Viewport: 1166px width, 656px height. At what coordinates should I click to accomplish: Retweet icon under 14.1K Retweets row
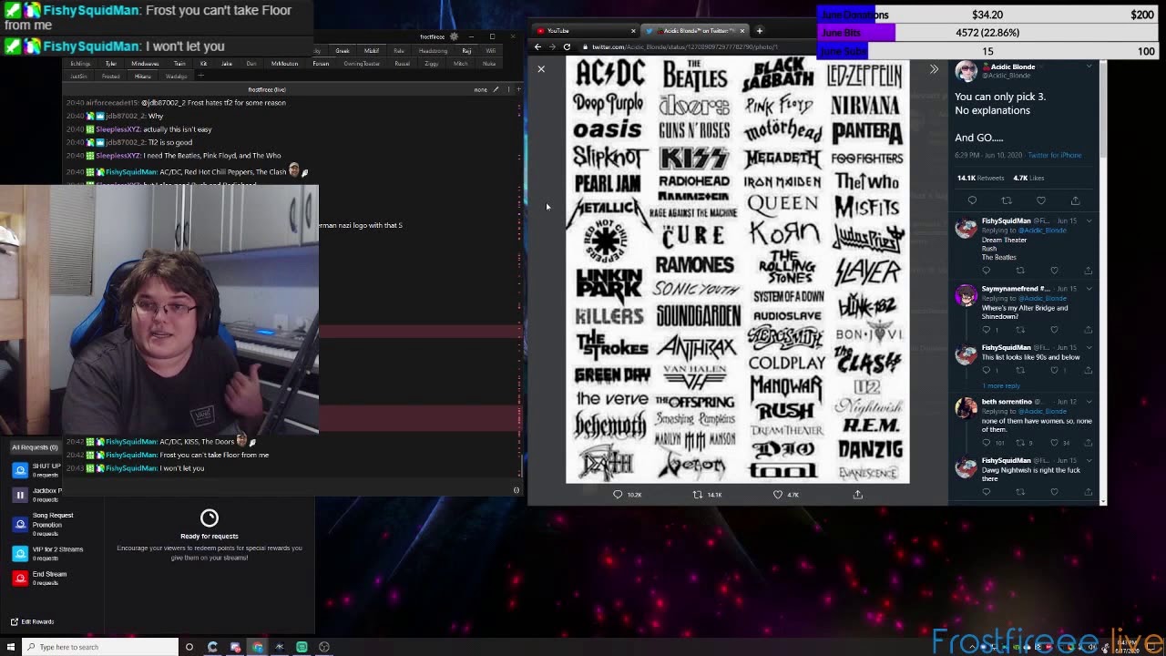click(1007, 200)
